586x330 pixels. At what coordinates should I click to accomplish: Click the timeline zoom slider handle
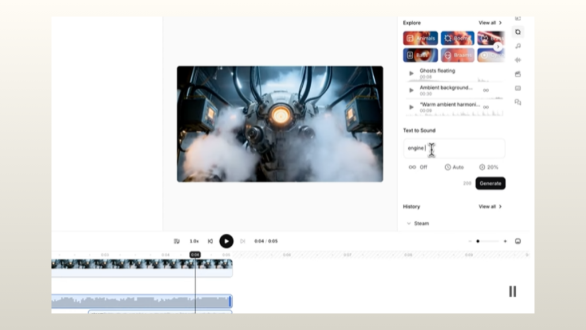coord(478,241)
